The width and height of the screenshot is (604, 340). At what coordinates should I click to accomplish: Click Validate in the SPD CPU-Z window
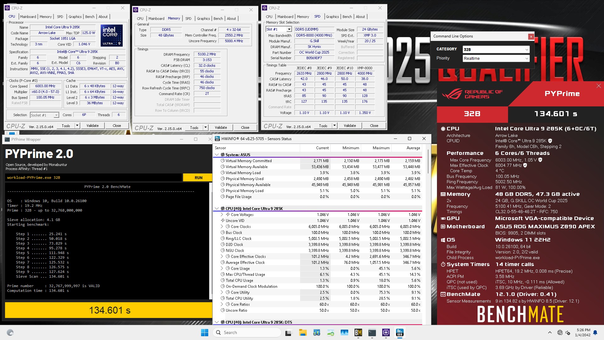[x=350, y=126]
